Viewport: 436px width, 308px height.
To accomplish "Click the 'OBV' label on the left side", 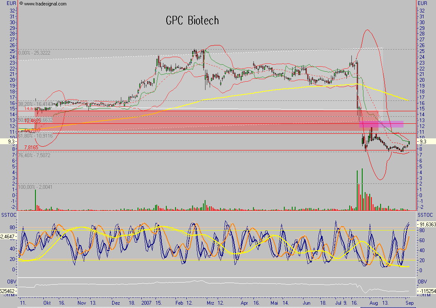I will [12, 282].
